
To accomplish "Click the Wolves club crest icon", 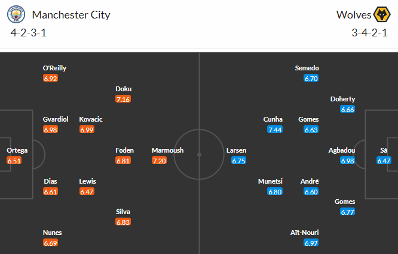I will pos(381,14).
